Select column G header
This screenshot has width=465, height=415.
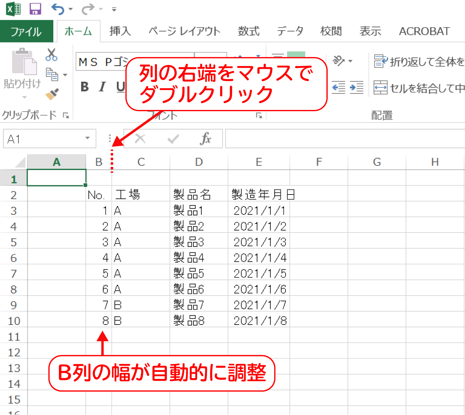click(x=377, y=162)
